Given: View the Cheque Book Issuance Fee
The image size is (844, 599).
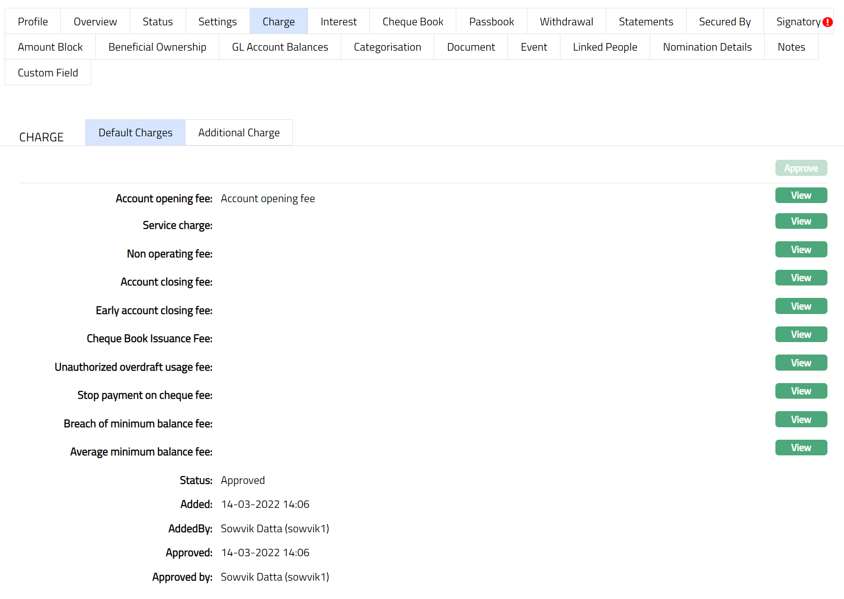Looking at the screenshot, I should pyautogui.click(x=801, y=334).
